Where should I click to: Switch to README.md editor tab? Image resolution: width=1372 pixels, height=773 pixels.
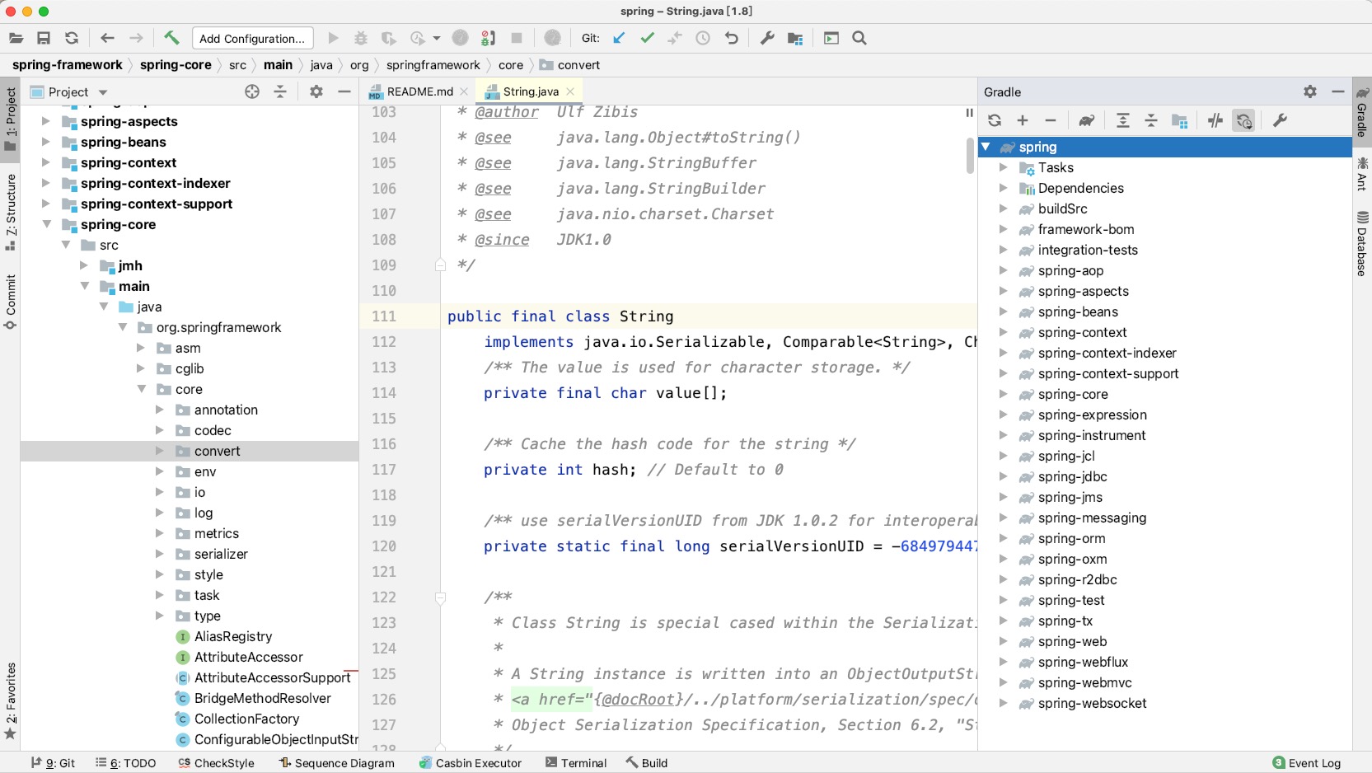point(419,91)
